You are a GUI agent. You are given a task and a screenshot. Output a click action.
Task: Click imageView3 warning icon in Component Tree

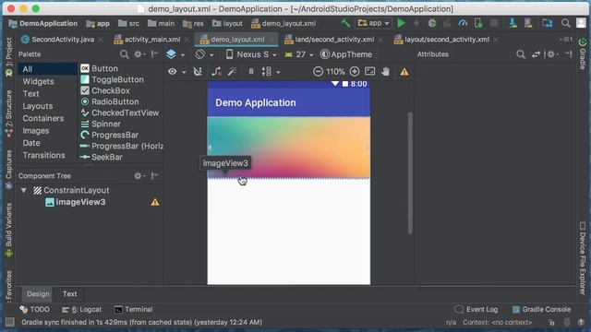pyautogui.click(x=155, y=203)
